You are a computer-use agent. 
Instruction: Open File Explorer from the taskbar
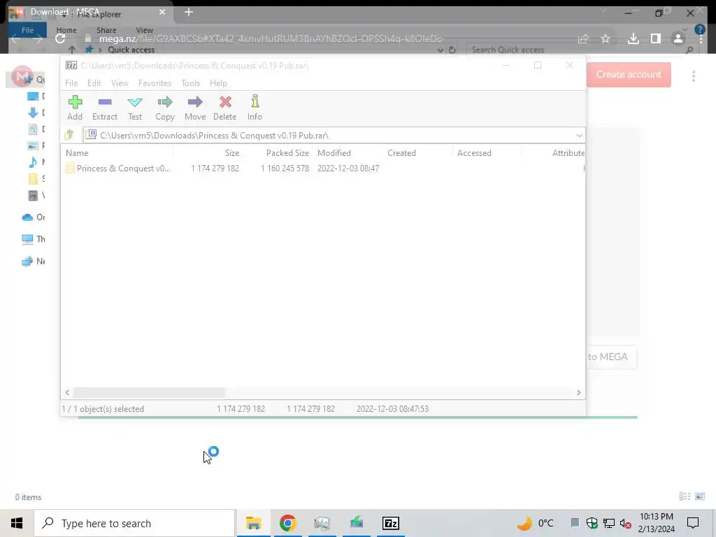[253, 523]
